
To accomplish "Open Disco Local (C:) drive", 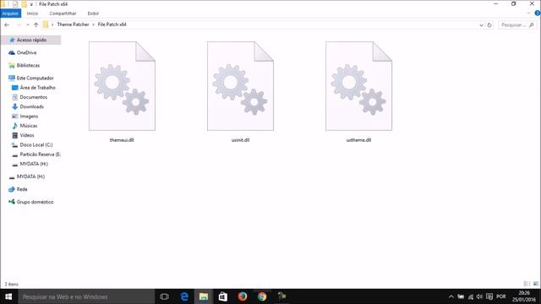I will (36, 145).
